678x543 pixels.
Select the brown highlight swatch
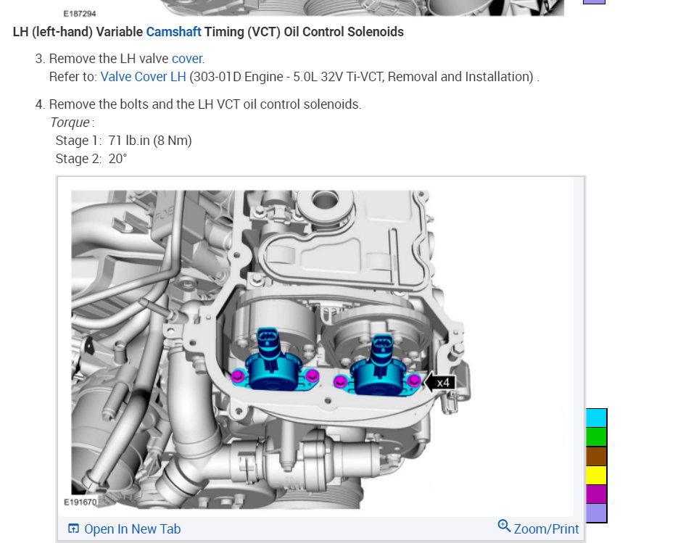pos(596,457)
